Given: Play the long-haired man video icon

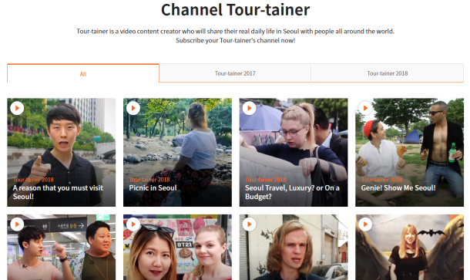Looking at the screenshot, I should tap(249, 224).
